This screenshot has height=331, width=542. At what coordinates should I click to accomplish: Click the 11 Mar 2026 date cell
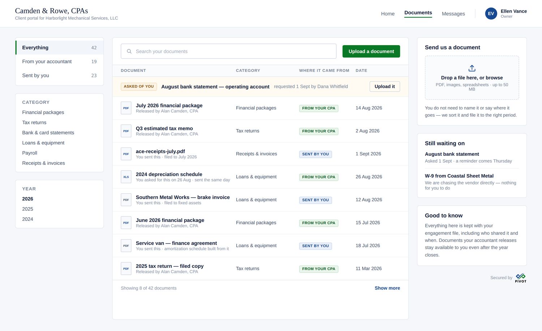[x=369, y=268]
